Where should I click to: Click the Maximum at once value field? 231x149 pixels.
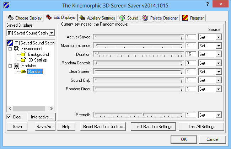pos(191,46)
